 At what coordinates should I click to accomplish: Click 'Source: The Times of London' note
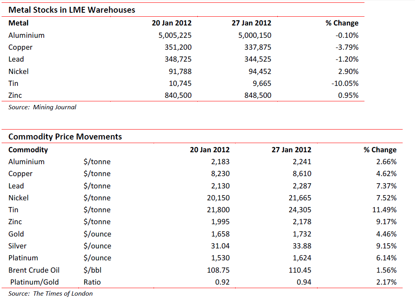(50, 294)
